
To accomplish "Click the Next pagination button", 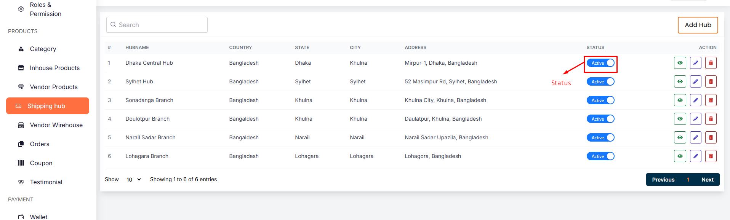I will [x=707, y=180].
